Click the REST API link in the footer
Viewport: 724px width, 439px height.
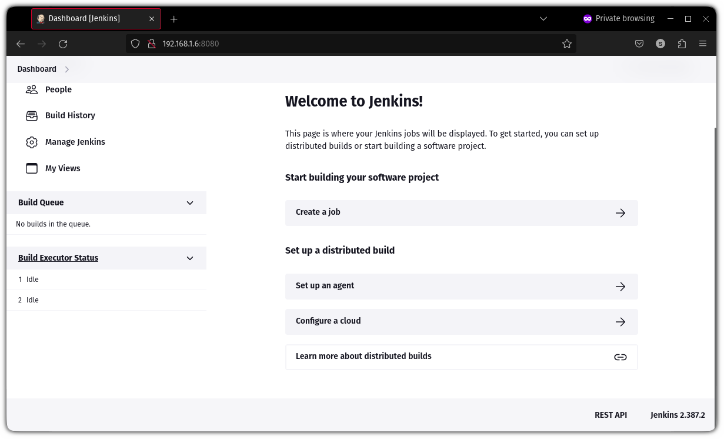point(610,415)
